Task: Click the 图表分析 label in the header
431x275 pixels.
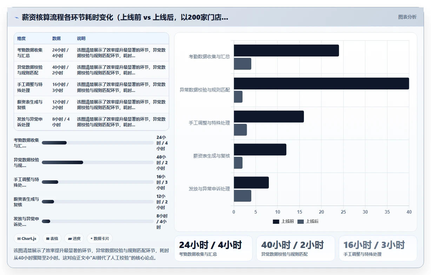Action: [407, 17]
